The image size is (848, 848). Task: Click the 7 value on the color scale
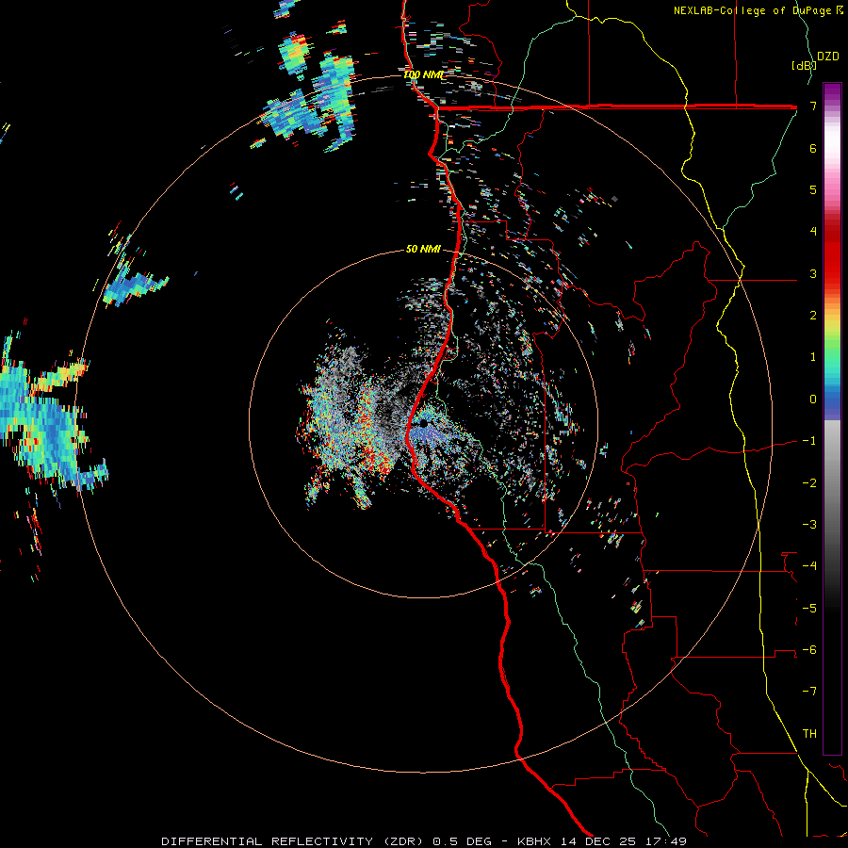(813, 106)
